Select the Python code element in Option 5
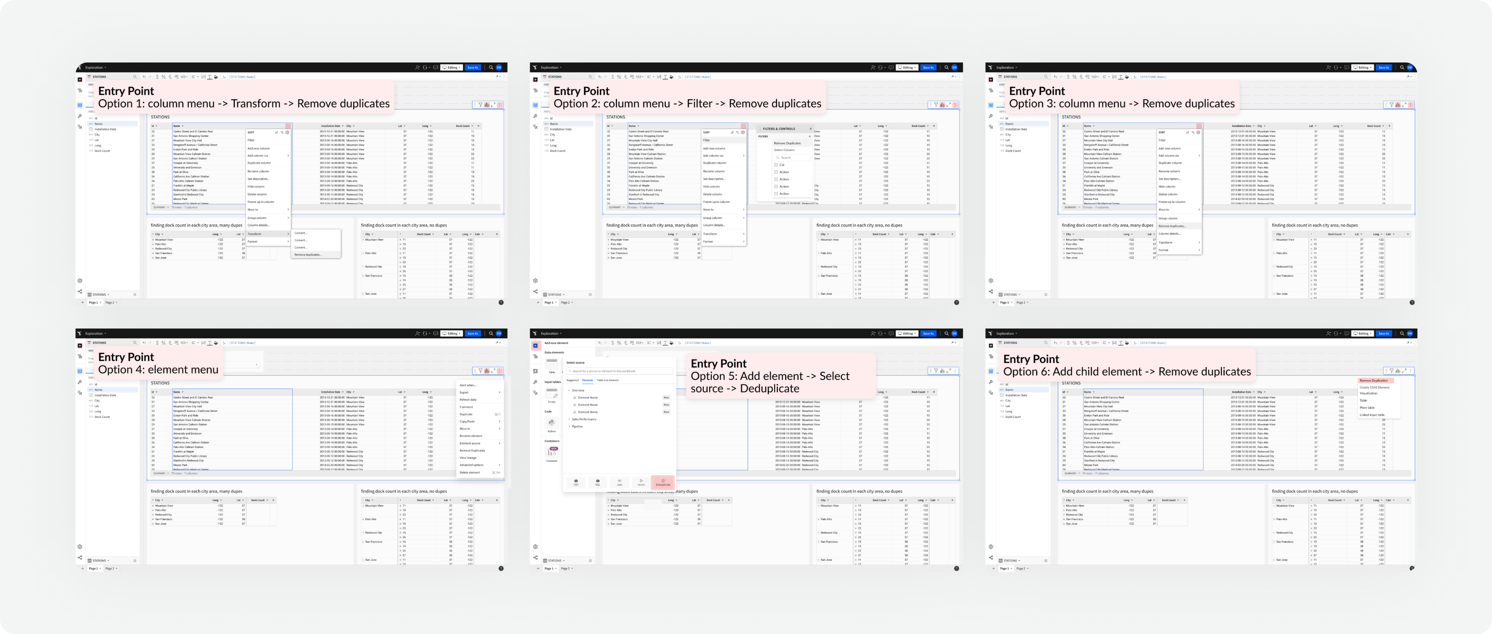Screen dimensions: 1492x634 [552, 424]
